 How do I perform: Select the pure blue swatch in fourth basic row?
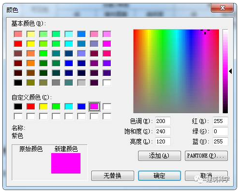point(69,63)
